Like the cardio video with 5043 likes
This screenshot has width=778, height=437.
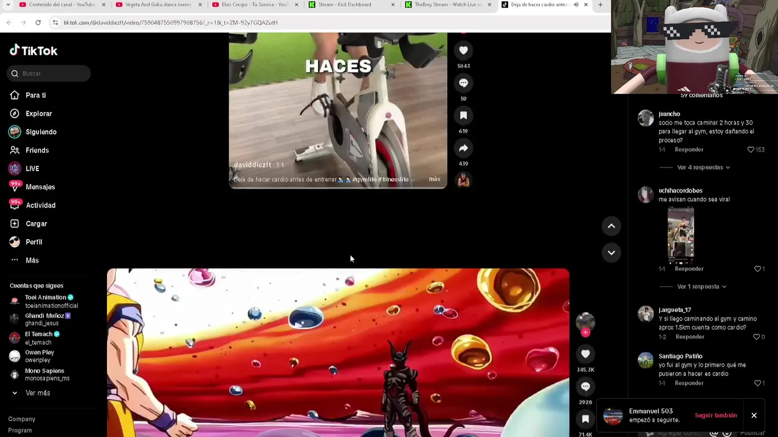pyautogui.click(x=463, y=50)
